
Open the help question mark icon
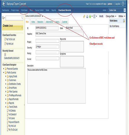tap(123, 4)
